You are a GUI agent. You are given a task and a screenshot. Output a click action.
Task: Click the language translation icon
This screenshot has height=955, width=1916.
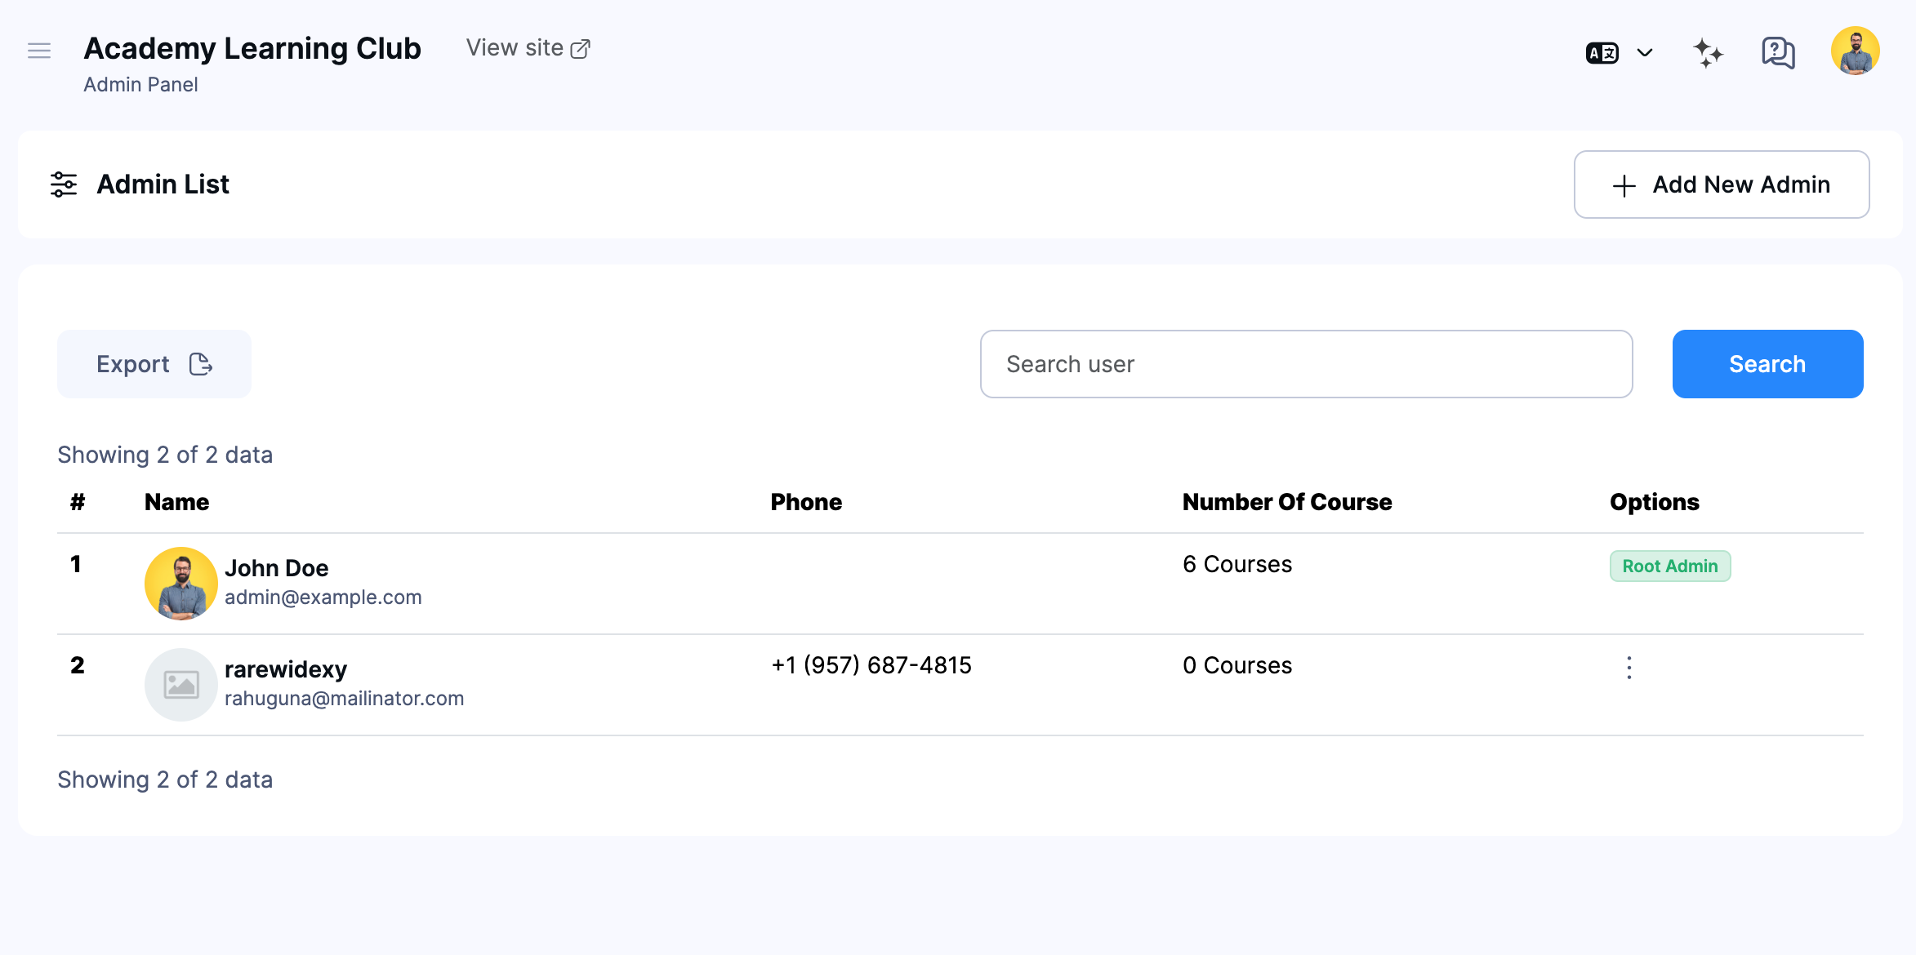coord(1602,51)
